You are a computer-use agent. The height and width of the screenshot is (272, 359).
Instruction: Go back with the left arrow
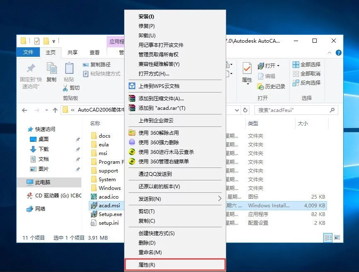tap(24, 110)
